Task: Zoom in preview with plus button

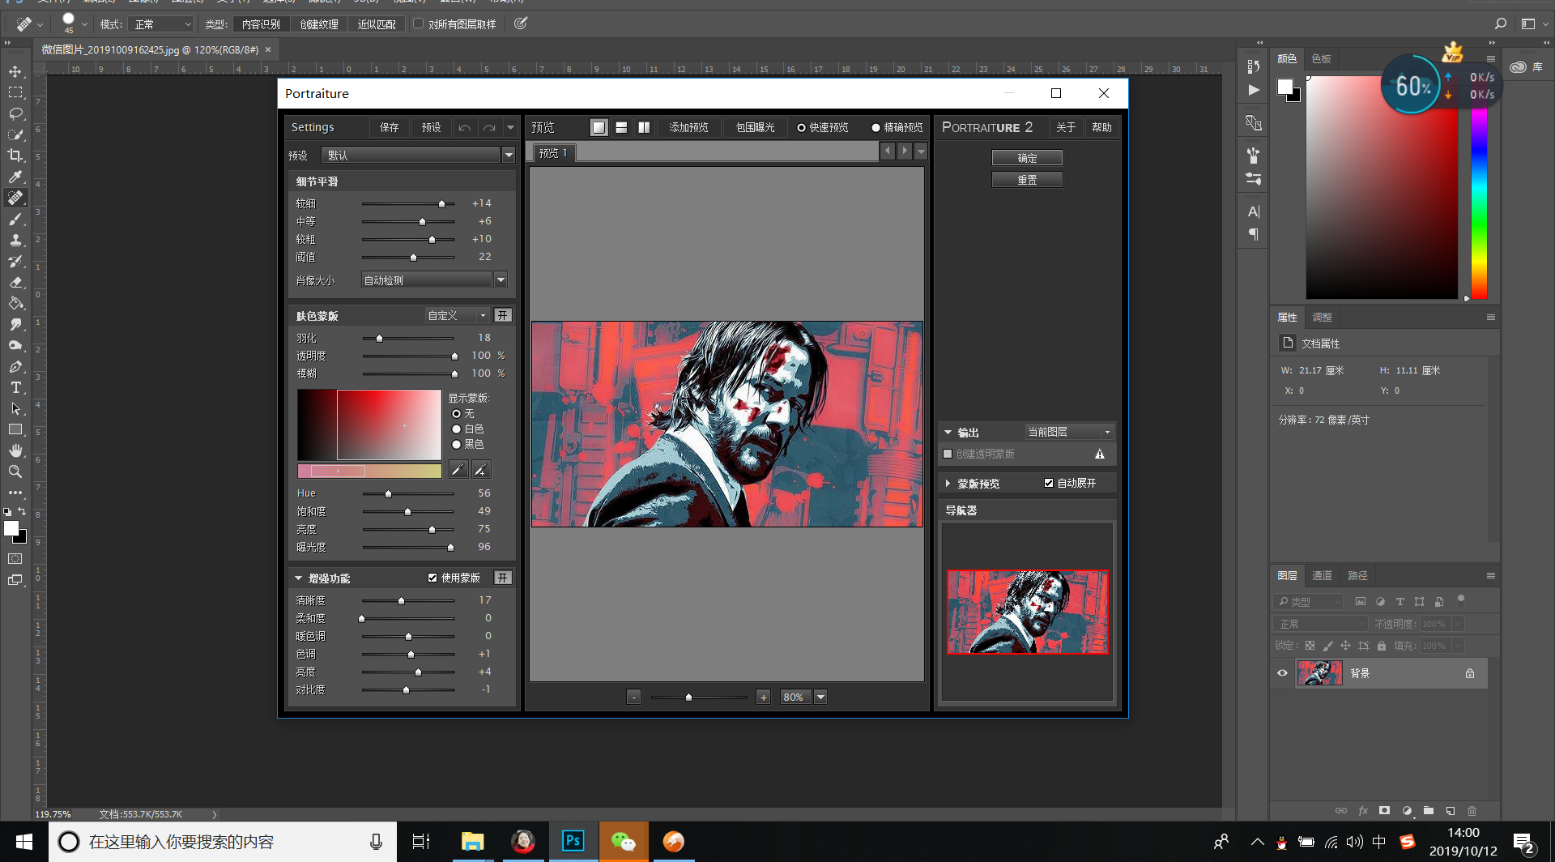Action: (763, 697)
